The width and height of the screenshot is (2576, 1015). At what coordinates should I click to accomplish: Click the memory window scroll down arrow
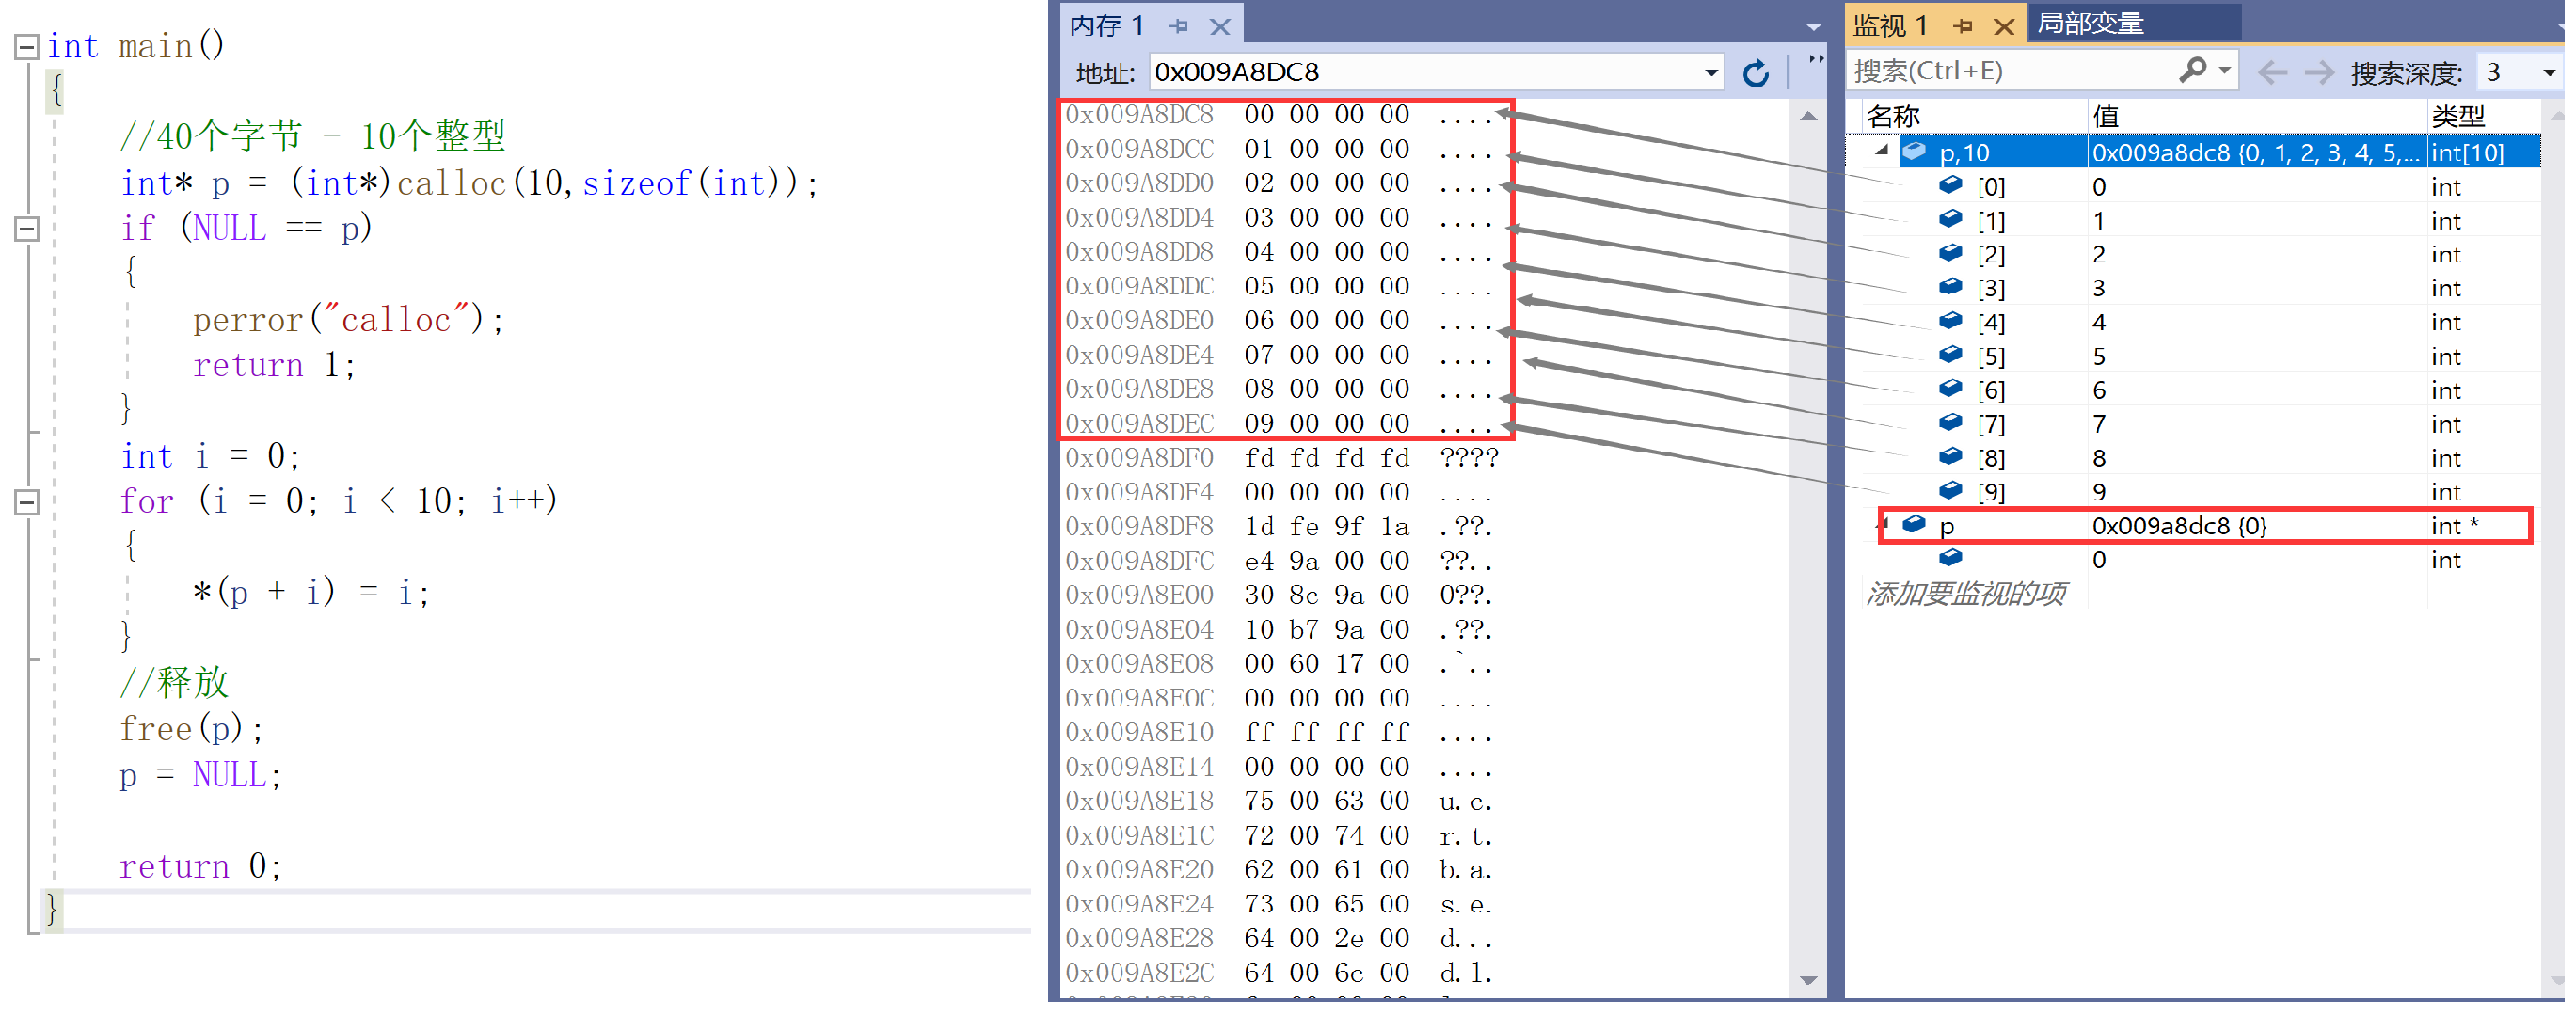pyautogui.click(x=1808, y=980)
